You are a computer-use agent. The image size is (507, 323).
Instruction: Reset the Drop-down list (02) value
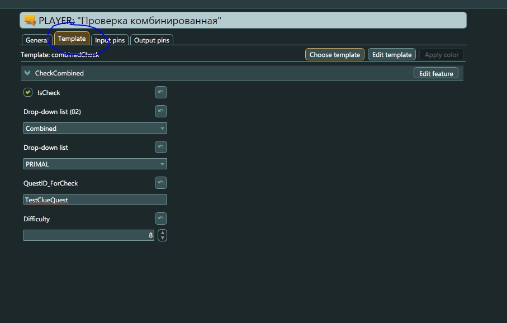(x=160, y=111)
